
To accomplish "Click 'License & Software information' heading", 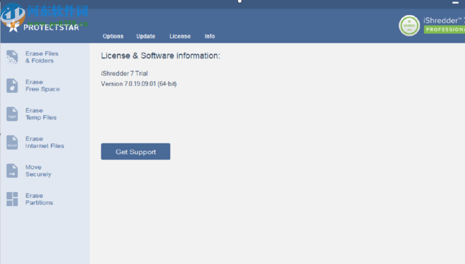I will [x=161, y=56].
